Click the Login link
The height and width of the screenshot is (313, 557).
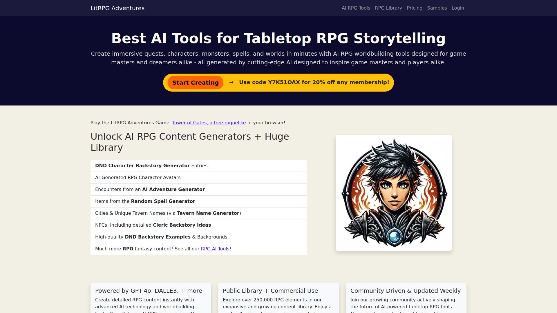tap(457, 8)
